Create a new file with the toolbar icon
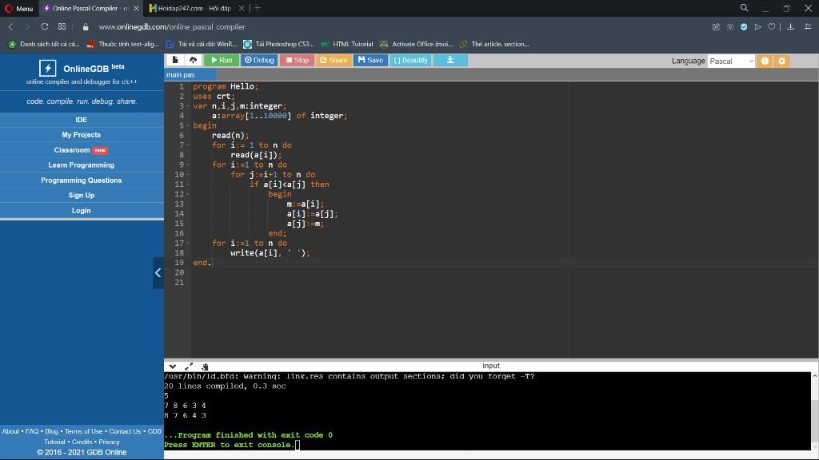 point(175,60)
